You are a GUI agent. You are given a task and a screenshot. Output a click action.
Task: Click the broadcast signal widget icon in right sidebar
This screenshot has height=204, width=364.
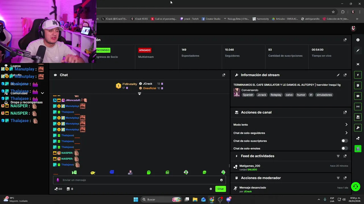pos(358,107)
